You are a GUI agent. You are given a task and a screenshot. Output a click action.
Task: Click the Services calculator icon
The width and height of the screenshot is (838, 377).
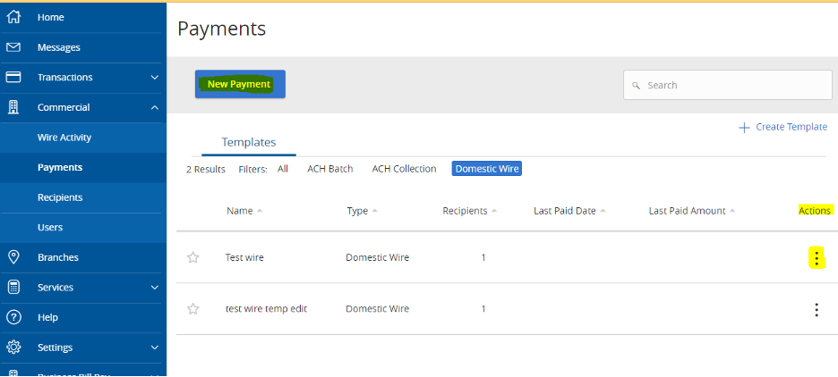(13, 288)
